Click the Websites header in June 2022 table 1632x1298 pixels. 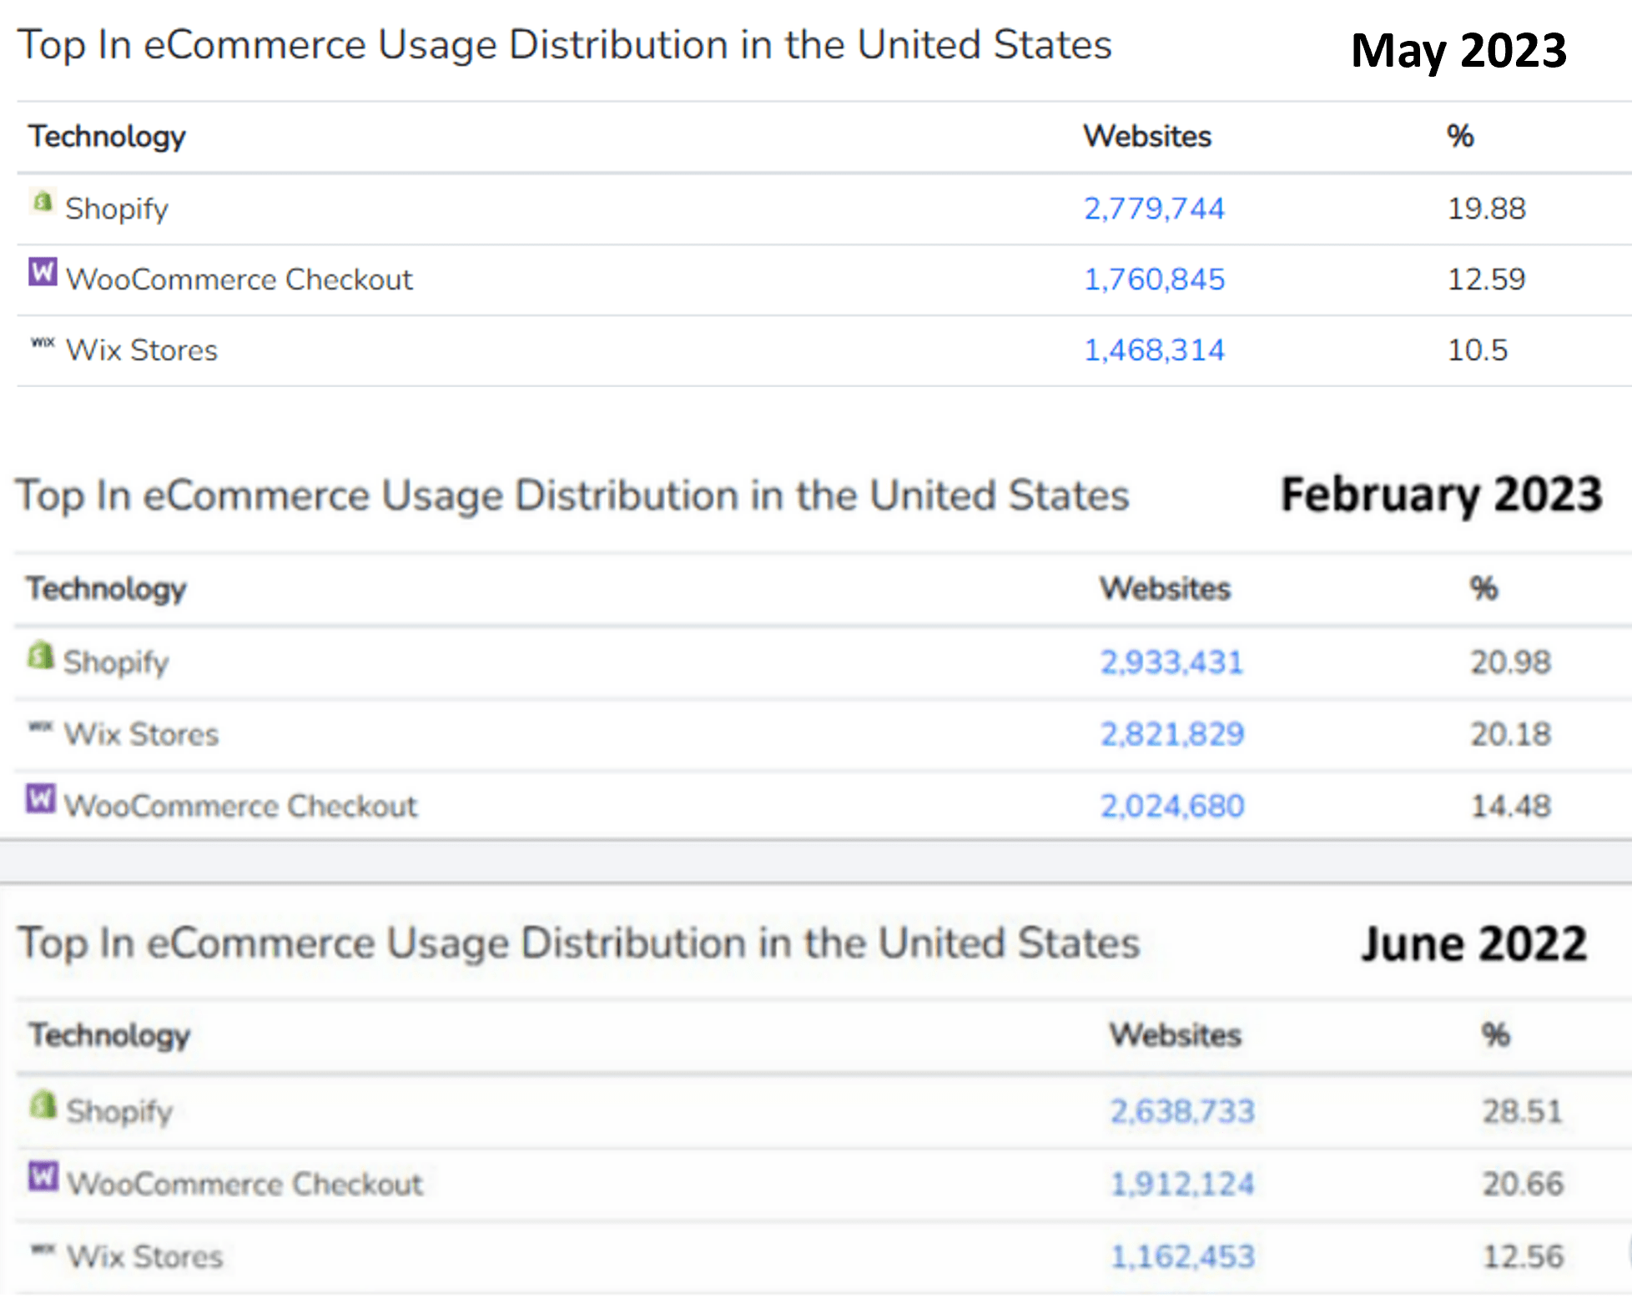[x=1175, y=1034]
